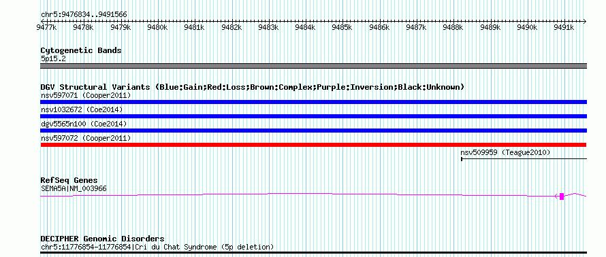Click the DGV Structural Variants track title

[x=253, y=87]
